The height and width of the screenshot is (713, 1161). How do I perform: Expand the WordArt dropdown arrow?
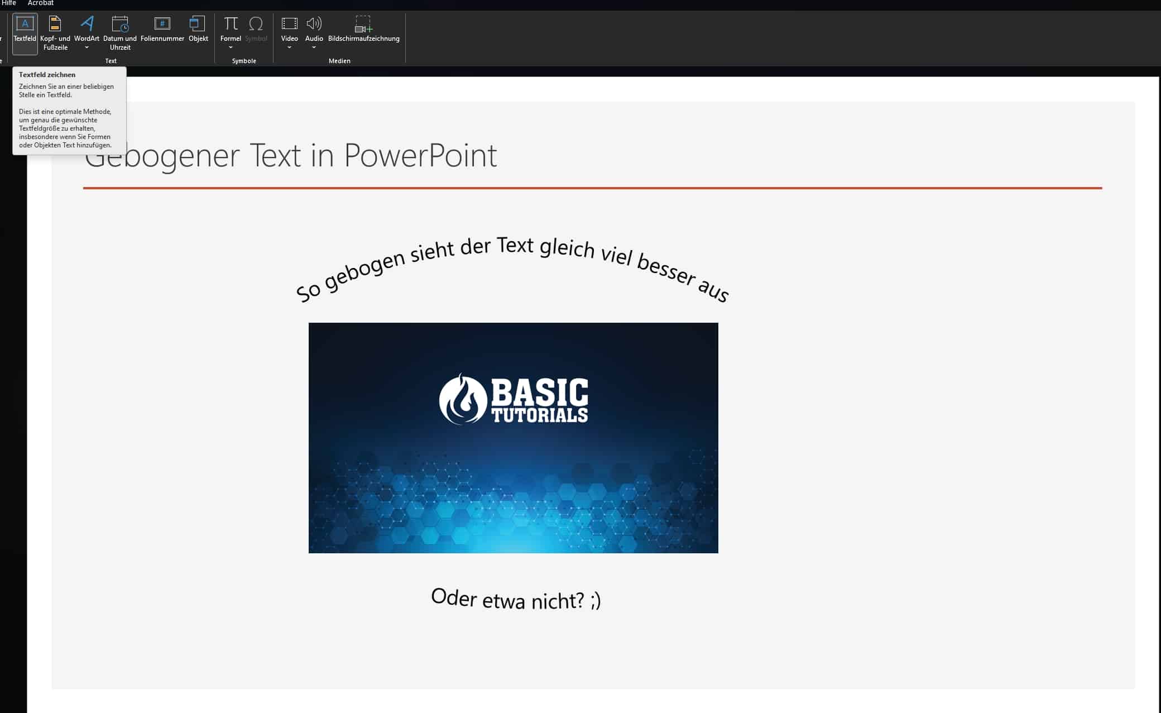pos(87,47)
